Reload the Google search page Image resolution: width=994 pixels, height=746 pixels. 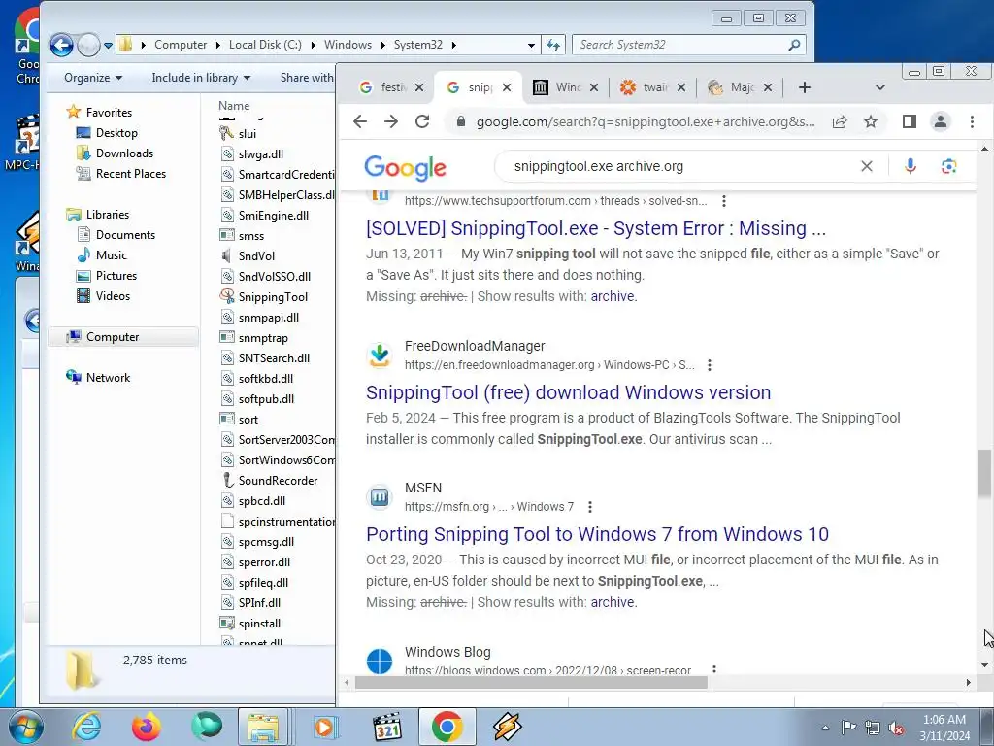[x=422, y=121]
